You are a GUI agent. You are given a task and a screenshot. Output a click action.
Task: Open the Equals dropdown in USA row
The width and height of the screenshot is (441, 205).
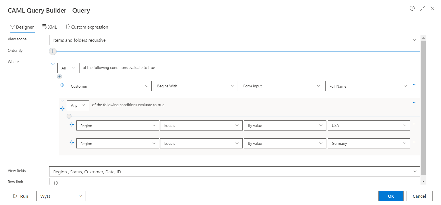pyautogui.click(x=201, y=125)
